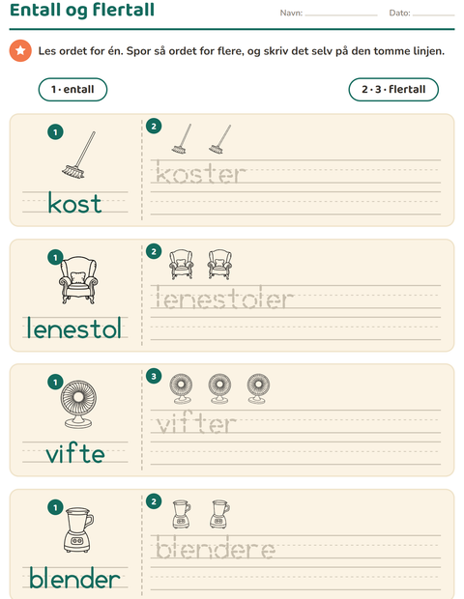Click the single armchair picture above 'lenestol'
The image size is (464, 599).
[x=78, y=280]
